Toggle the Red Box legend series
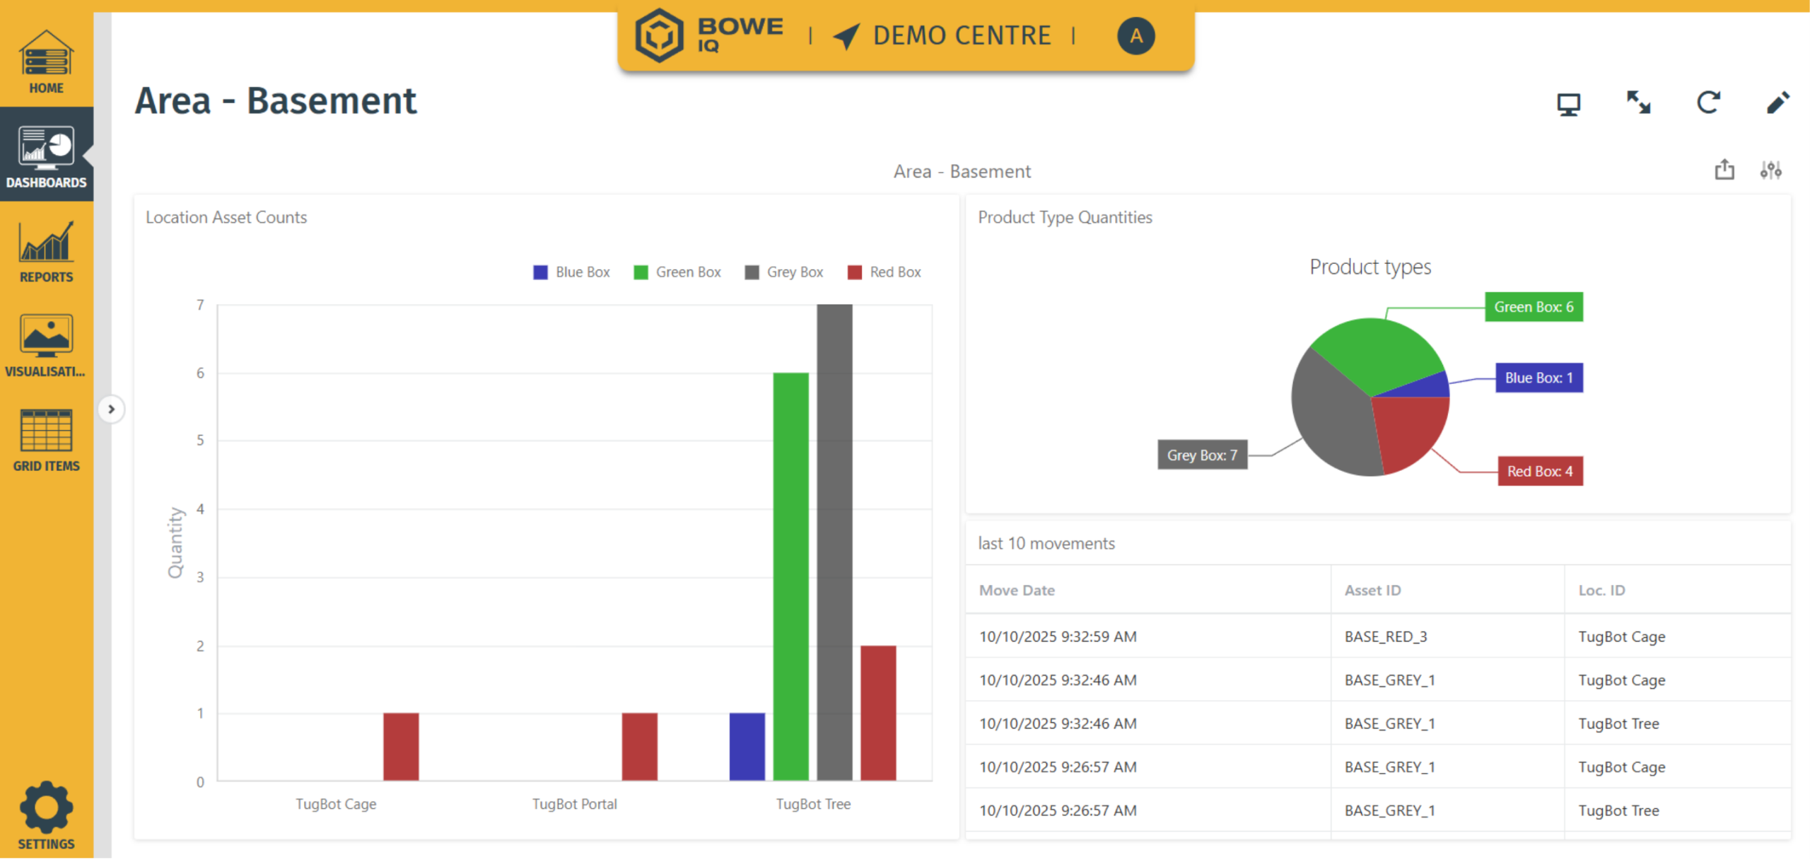Viewport: 1810px width, 860px height. [x=884, y=272]
